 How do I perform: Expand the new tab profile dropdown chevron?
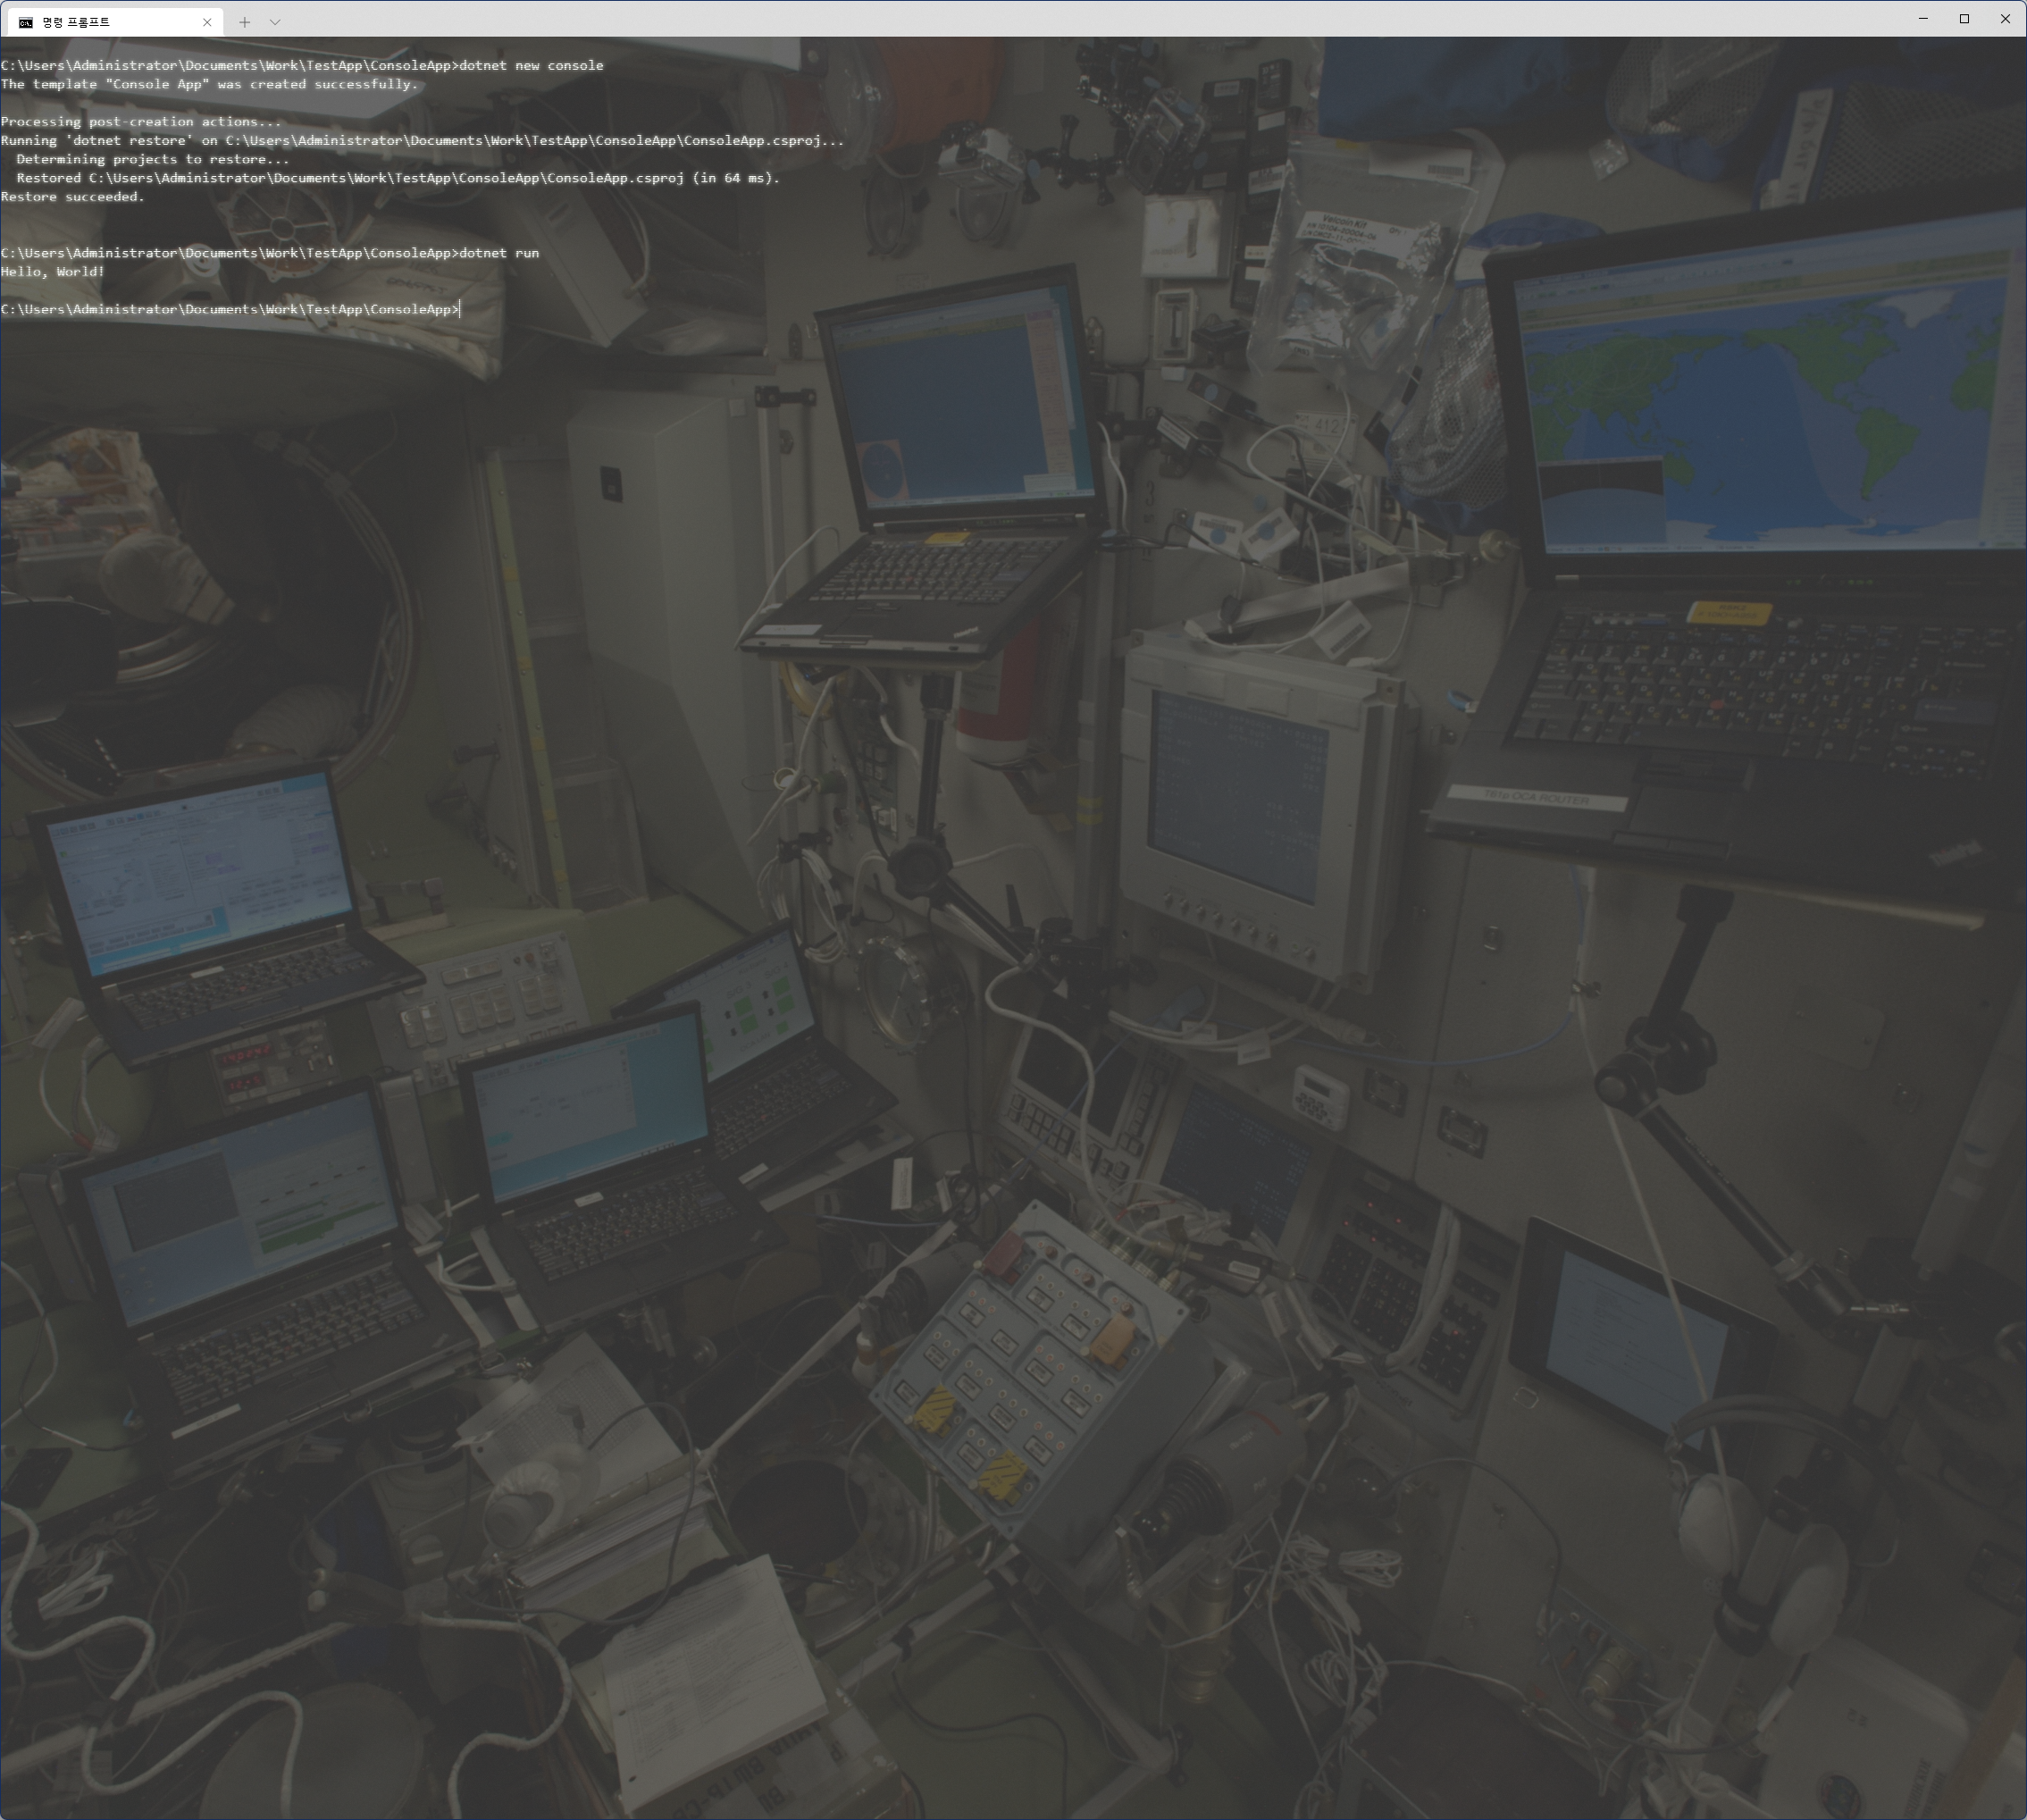[x=275, y=22]
